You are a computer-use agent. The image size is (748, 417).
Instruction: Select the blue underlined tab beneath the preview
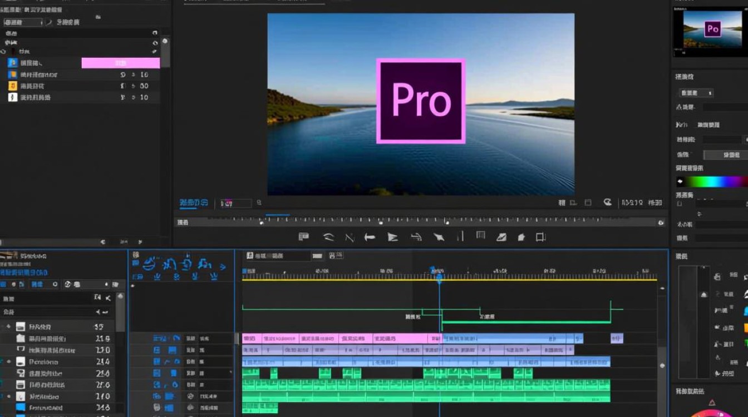[x=194, y=203]
